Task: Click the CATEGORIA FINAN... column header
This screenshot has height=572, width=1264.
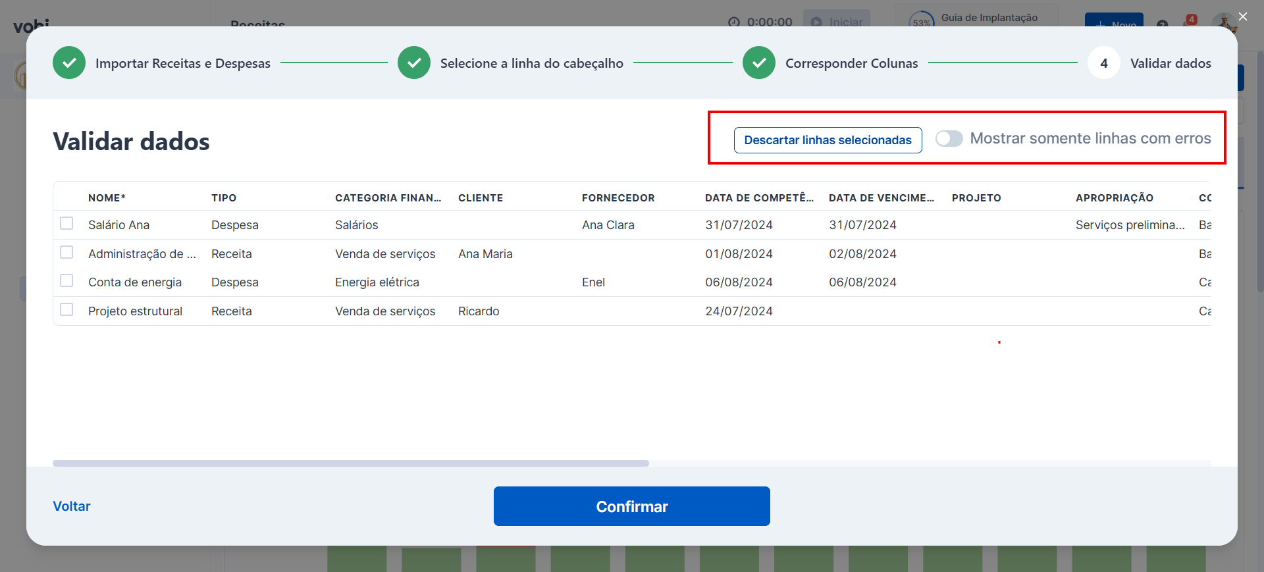Action: click(x=388, y=197)
